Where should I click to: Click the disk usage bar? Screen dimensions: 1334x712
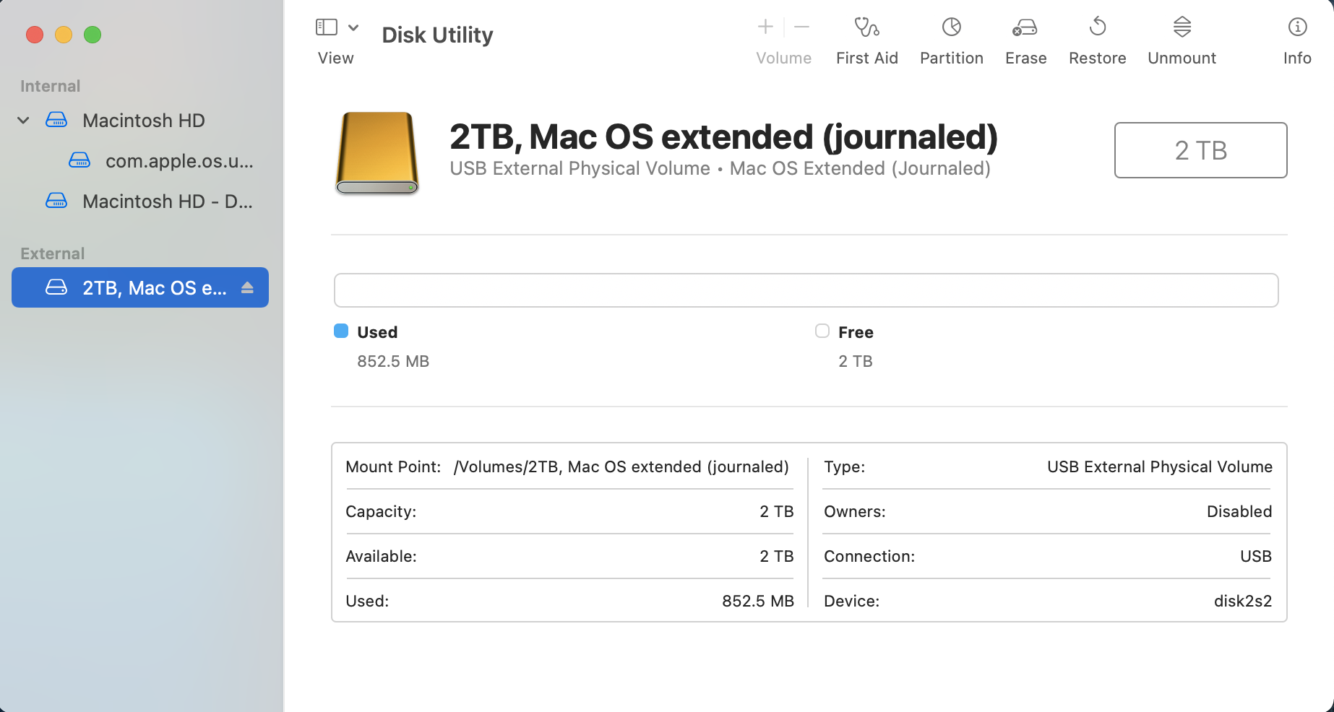pos(806,290)
